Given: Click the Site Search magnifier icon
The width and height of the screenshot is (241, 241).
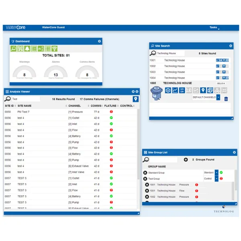Looking at the screenshot, I should pos(153,53).
